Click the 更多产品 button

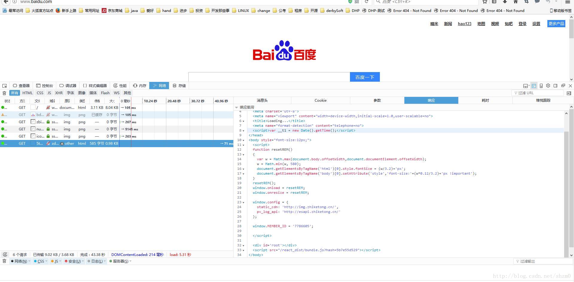click(556, 24)
